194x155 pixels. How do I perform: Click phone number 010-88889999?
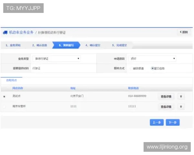[x=137, y=96]
